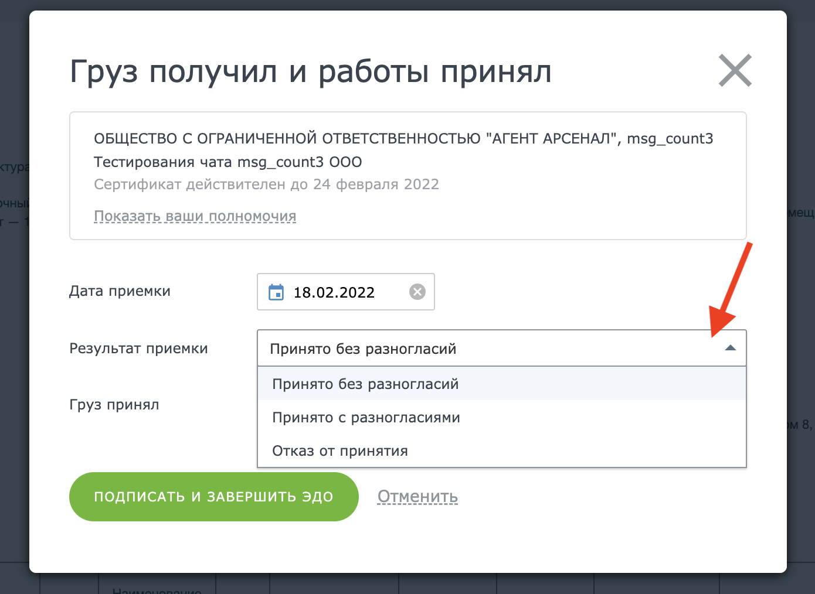Choose Отказ от принятия option
The height and width of the screenshot is (594, 815).
(x=502, y=451)
